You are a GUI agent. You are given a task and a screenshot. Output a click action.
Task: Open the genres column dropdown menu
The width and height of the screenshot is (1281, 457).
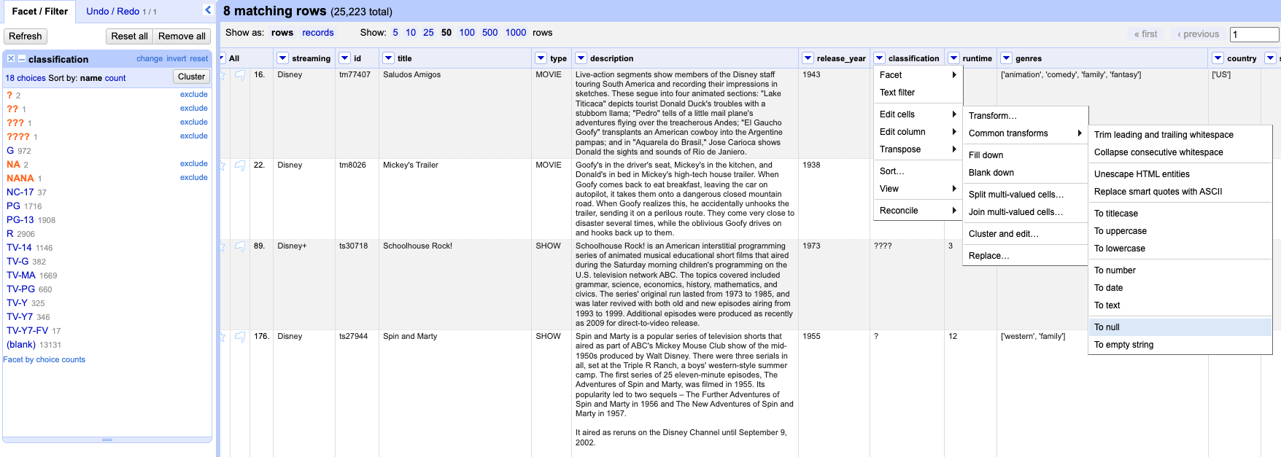(x=1007, y=58)
